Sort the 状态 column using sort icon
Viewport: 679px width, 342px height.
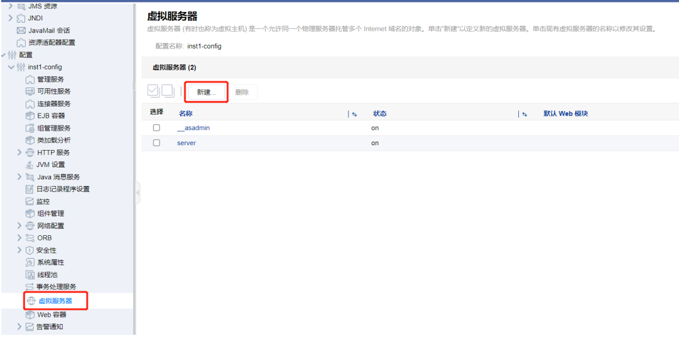(524, 114)
